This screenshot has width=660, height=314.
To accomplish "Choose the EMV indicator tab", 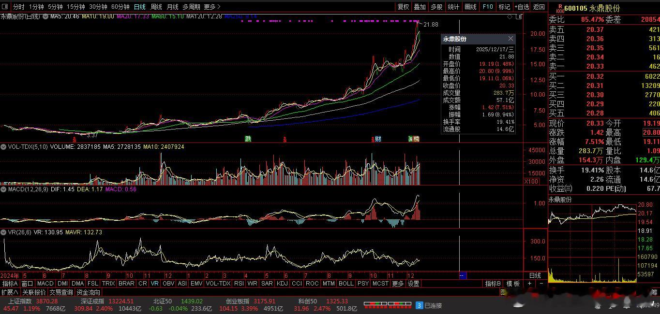I will coord(196,284).
